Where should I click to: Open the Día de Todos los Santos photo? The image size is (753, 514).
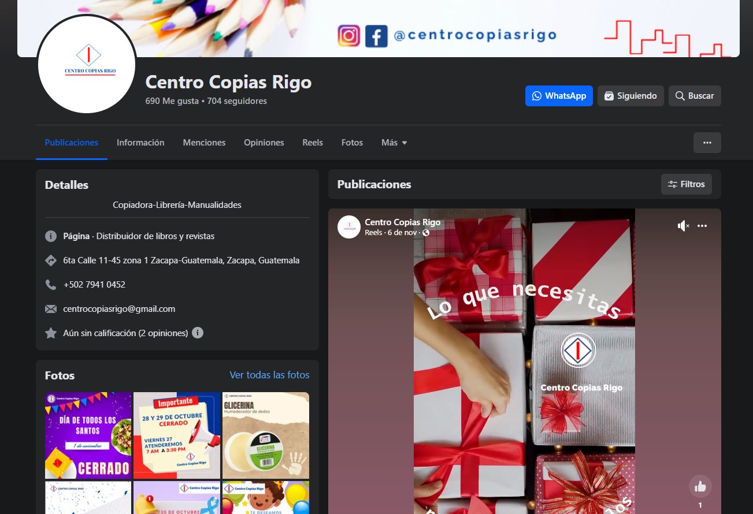coord(88,435)
